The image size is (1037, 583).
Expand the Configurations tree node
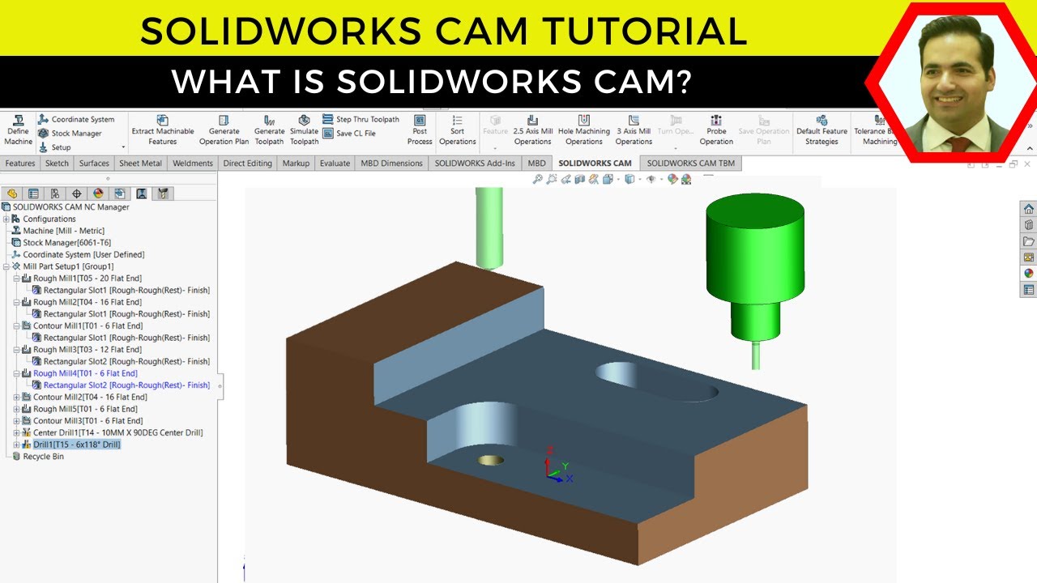tap(6, 219)
